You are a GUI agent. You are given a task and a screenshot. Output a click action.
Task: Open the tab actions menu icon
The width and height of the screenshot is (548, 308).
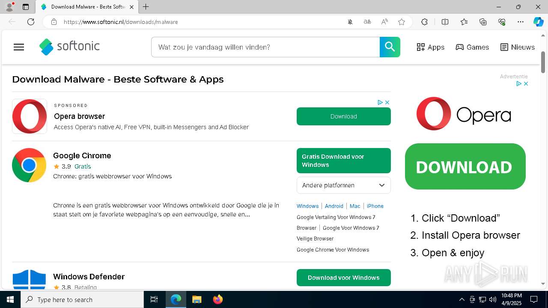tap(26, 7)
